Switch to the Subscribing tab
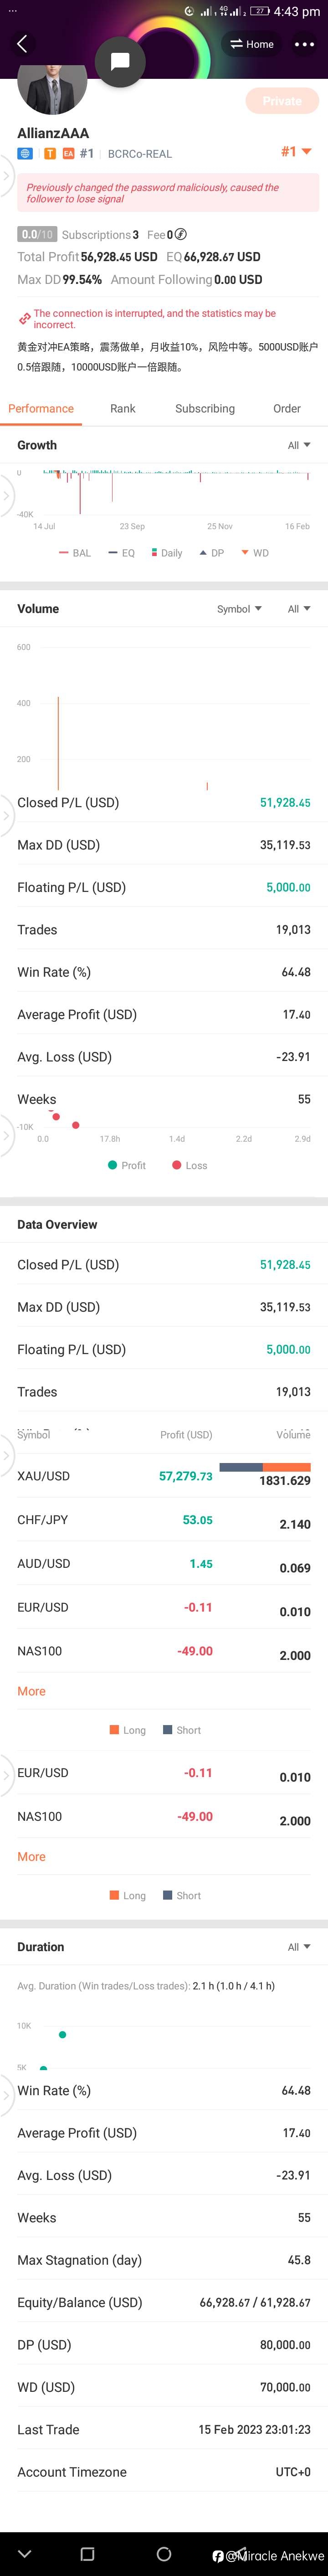 [205, 408]
